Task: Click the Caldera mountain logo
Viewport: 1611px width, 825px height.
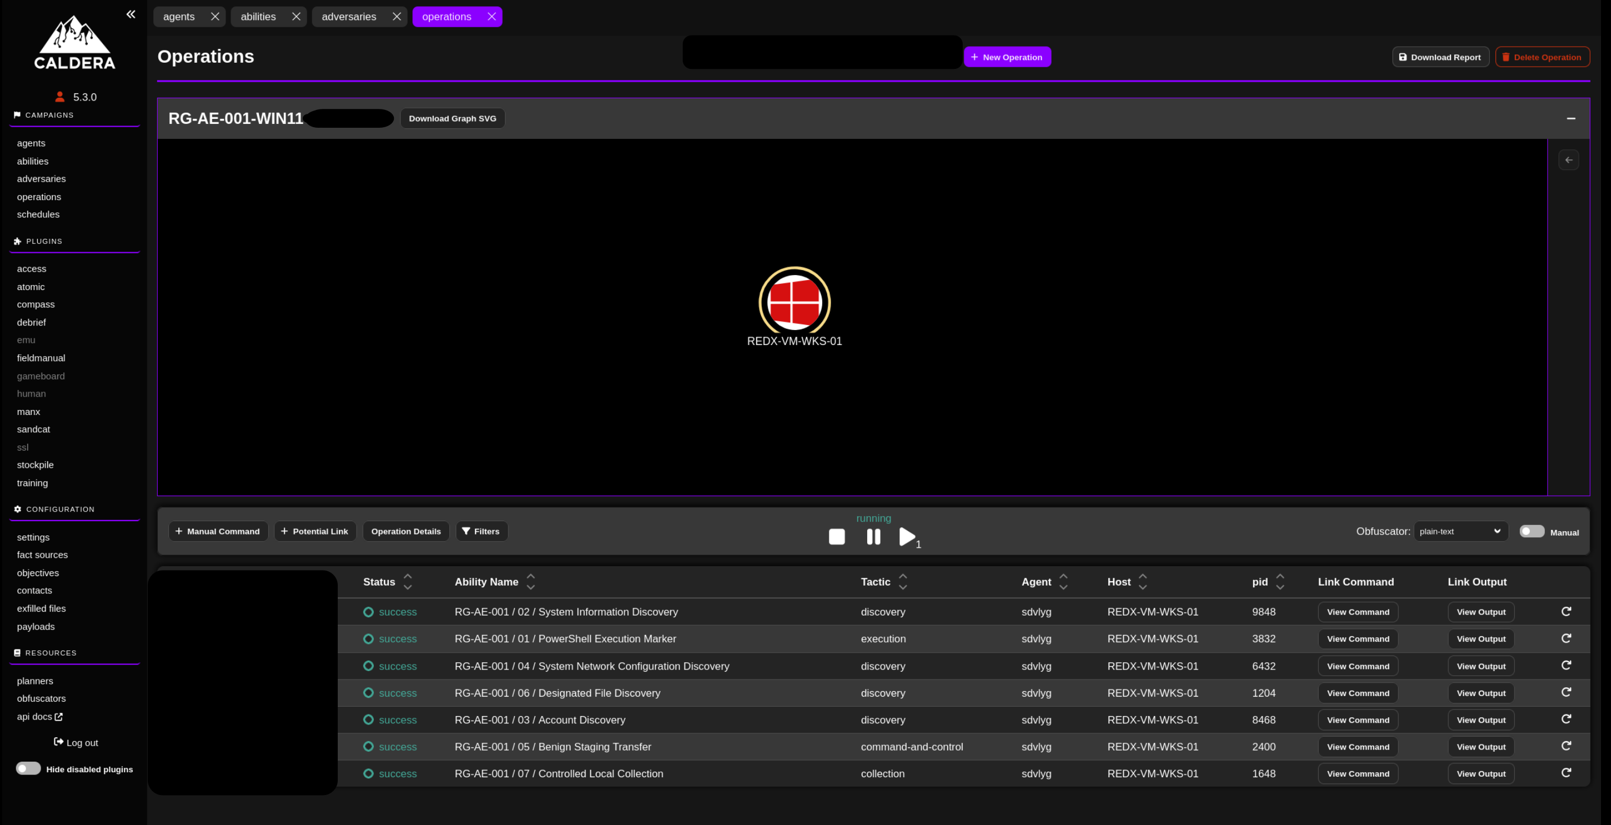Action: tap(74, 42)
